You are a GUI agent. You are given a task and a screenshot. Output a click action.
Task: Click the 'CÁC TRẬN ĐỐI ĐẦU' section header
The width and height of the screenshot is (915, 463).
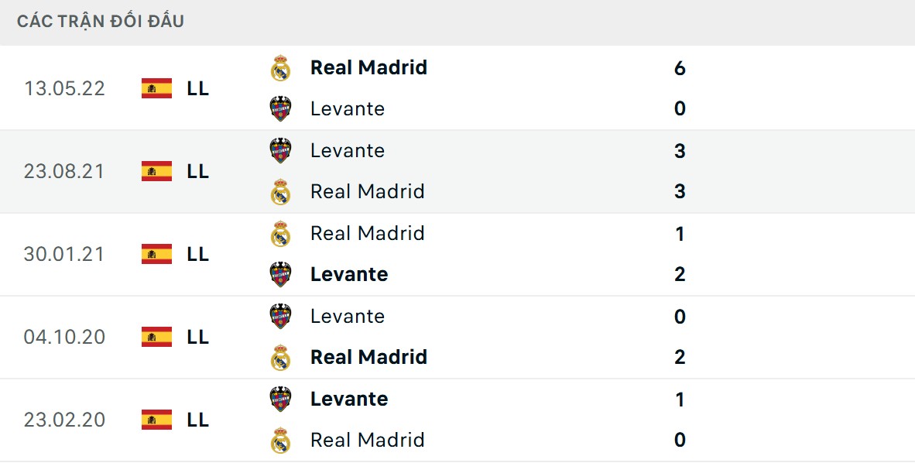(101, 22)
